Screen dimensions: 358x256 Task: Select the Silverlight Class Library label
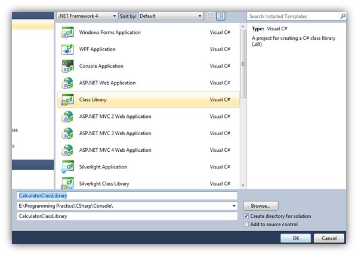(x=104, y=184)
